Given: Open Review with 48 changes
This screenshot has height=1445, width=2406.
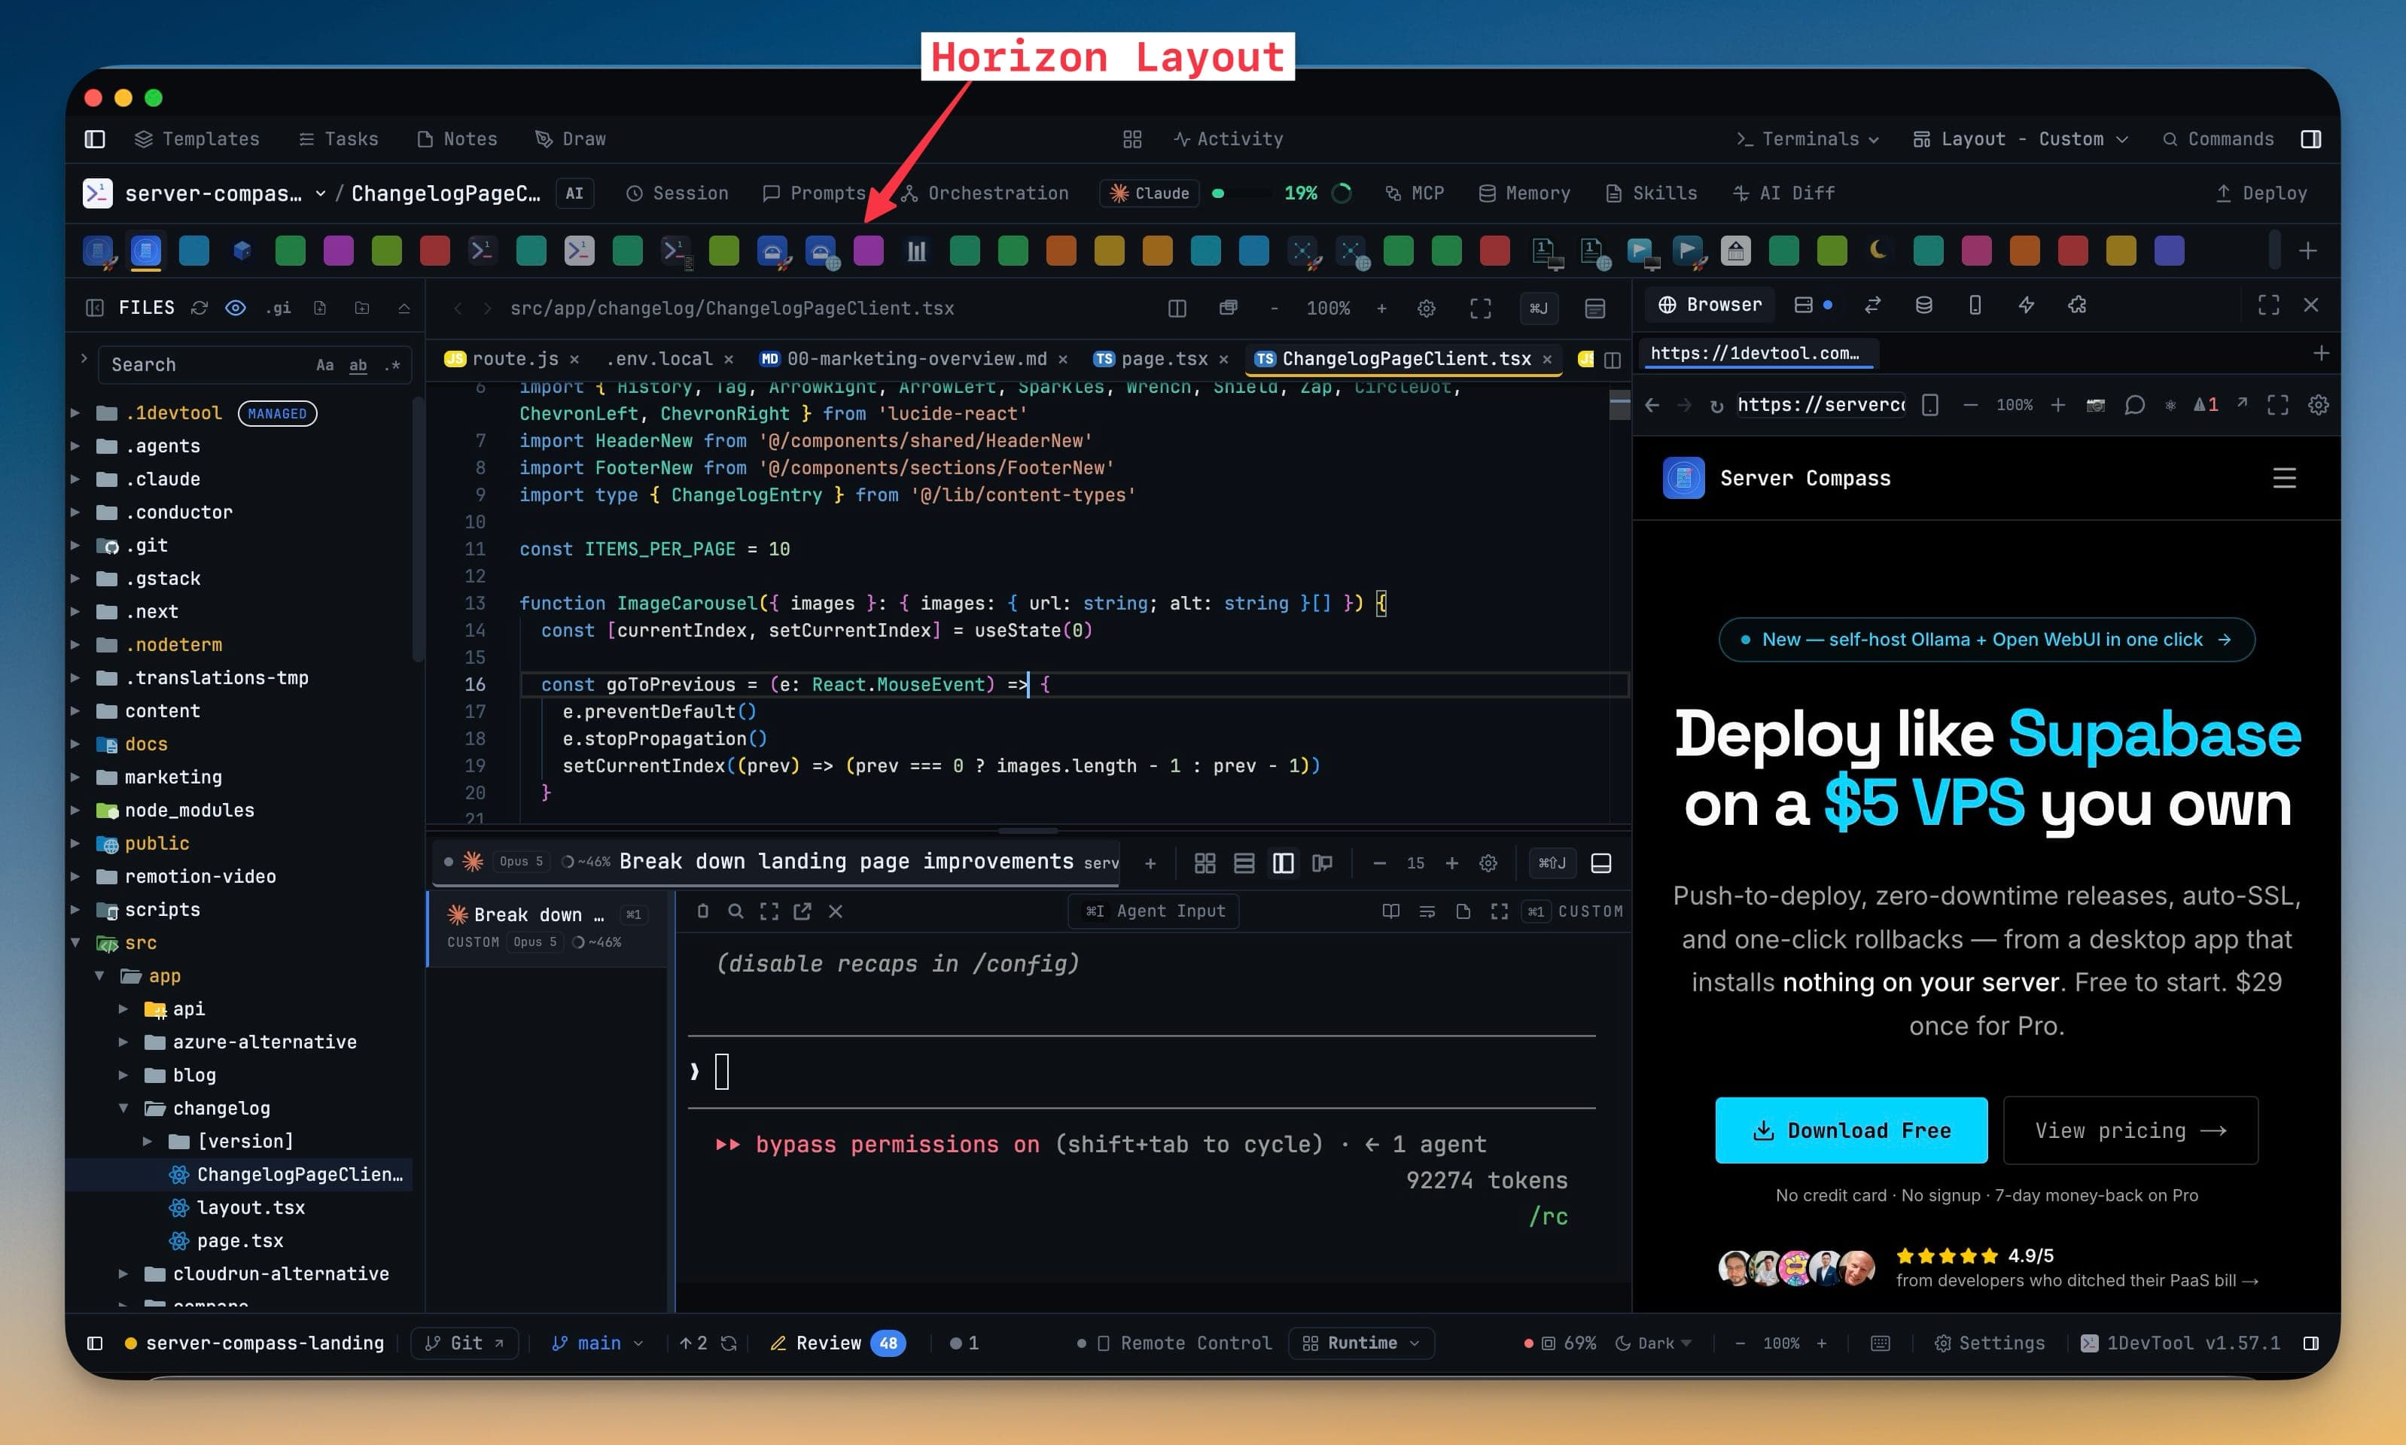Looking at the screenshot, I should 837,1343.
